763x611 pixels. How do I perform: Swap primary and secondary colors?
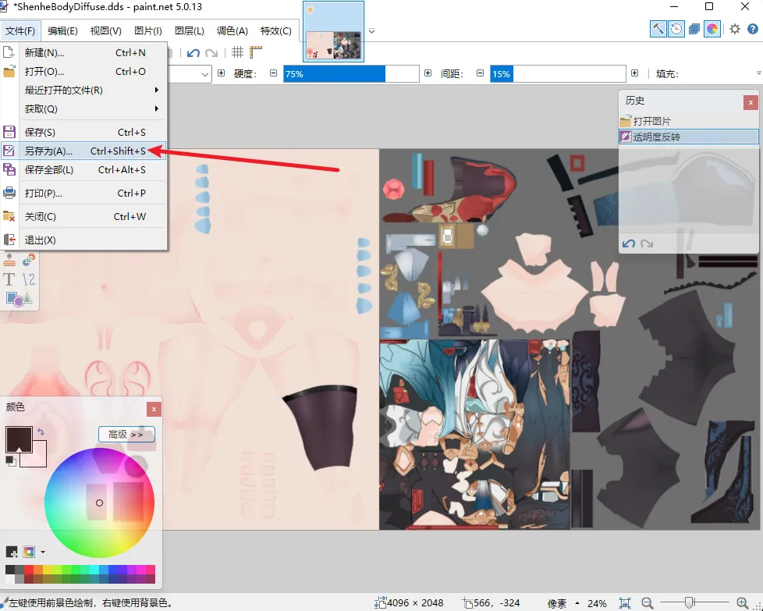click(41, 432)
